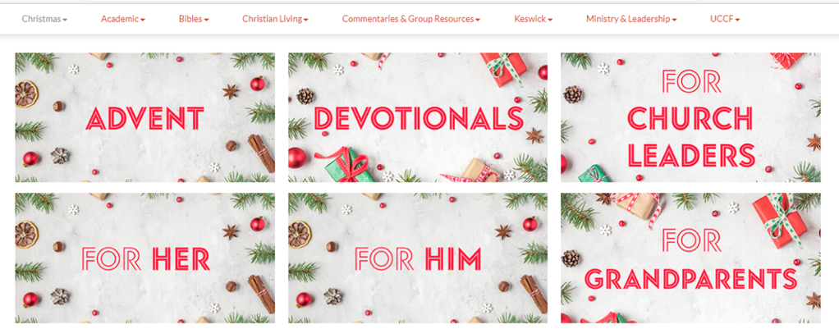
Task: Click the caret arrow after Keswick
Action: 551,20
